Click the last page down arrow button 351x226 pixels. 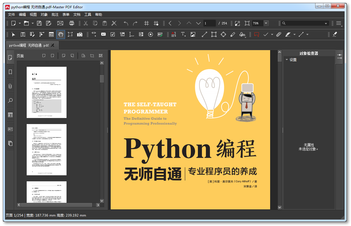point(198,23)
